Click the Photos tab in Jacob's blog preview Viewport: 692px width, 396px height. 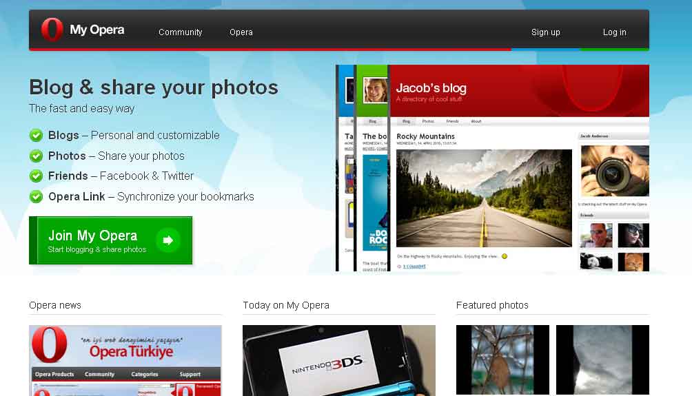(x=428, y=121)
